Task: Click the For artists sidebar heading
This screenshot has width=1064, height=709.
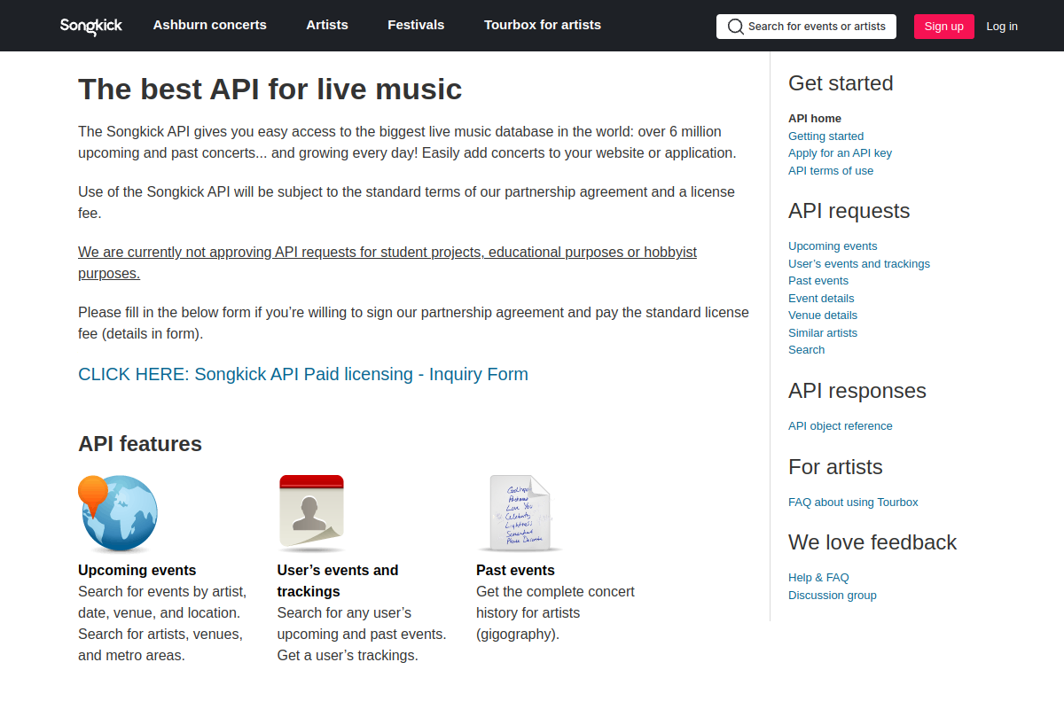Action: pyautogui.click(x=835, y=467)
